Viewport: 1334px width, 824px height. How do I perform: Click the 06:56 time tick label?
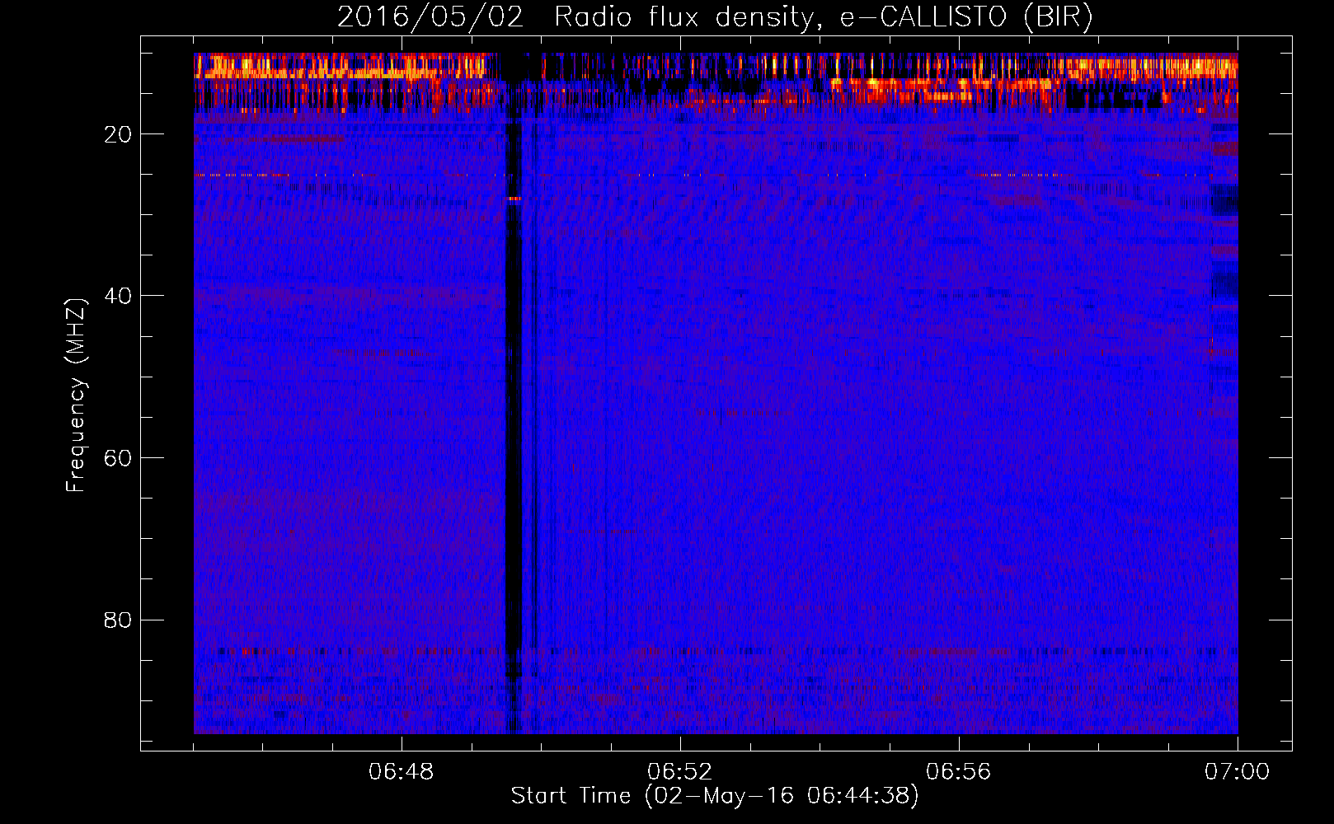(959, 772)
